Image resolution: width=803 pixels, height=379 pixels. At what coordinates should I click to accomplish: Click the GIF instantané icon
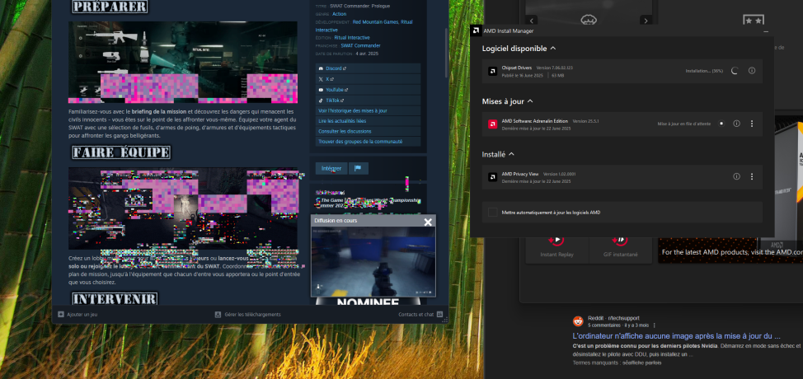(620, 240)
